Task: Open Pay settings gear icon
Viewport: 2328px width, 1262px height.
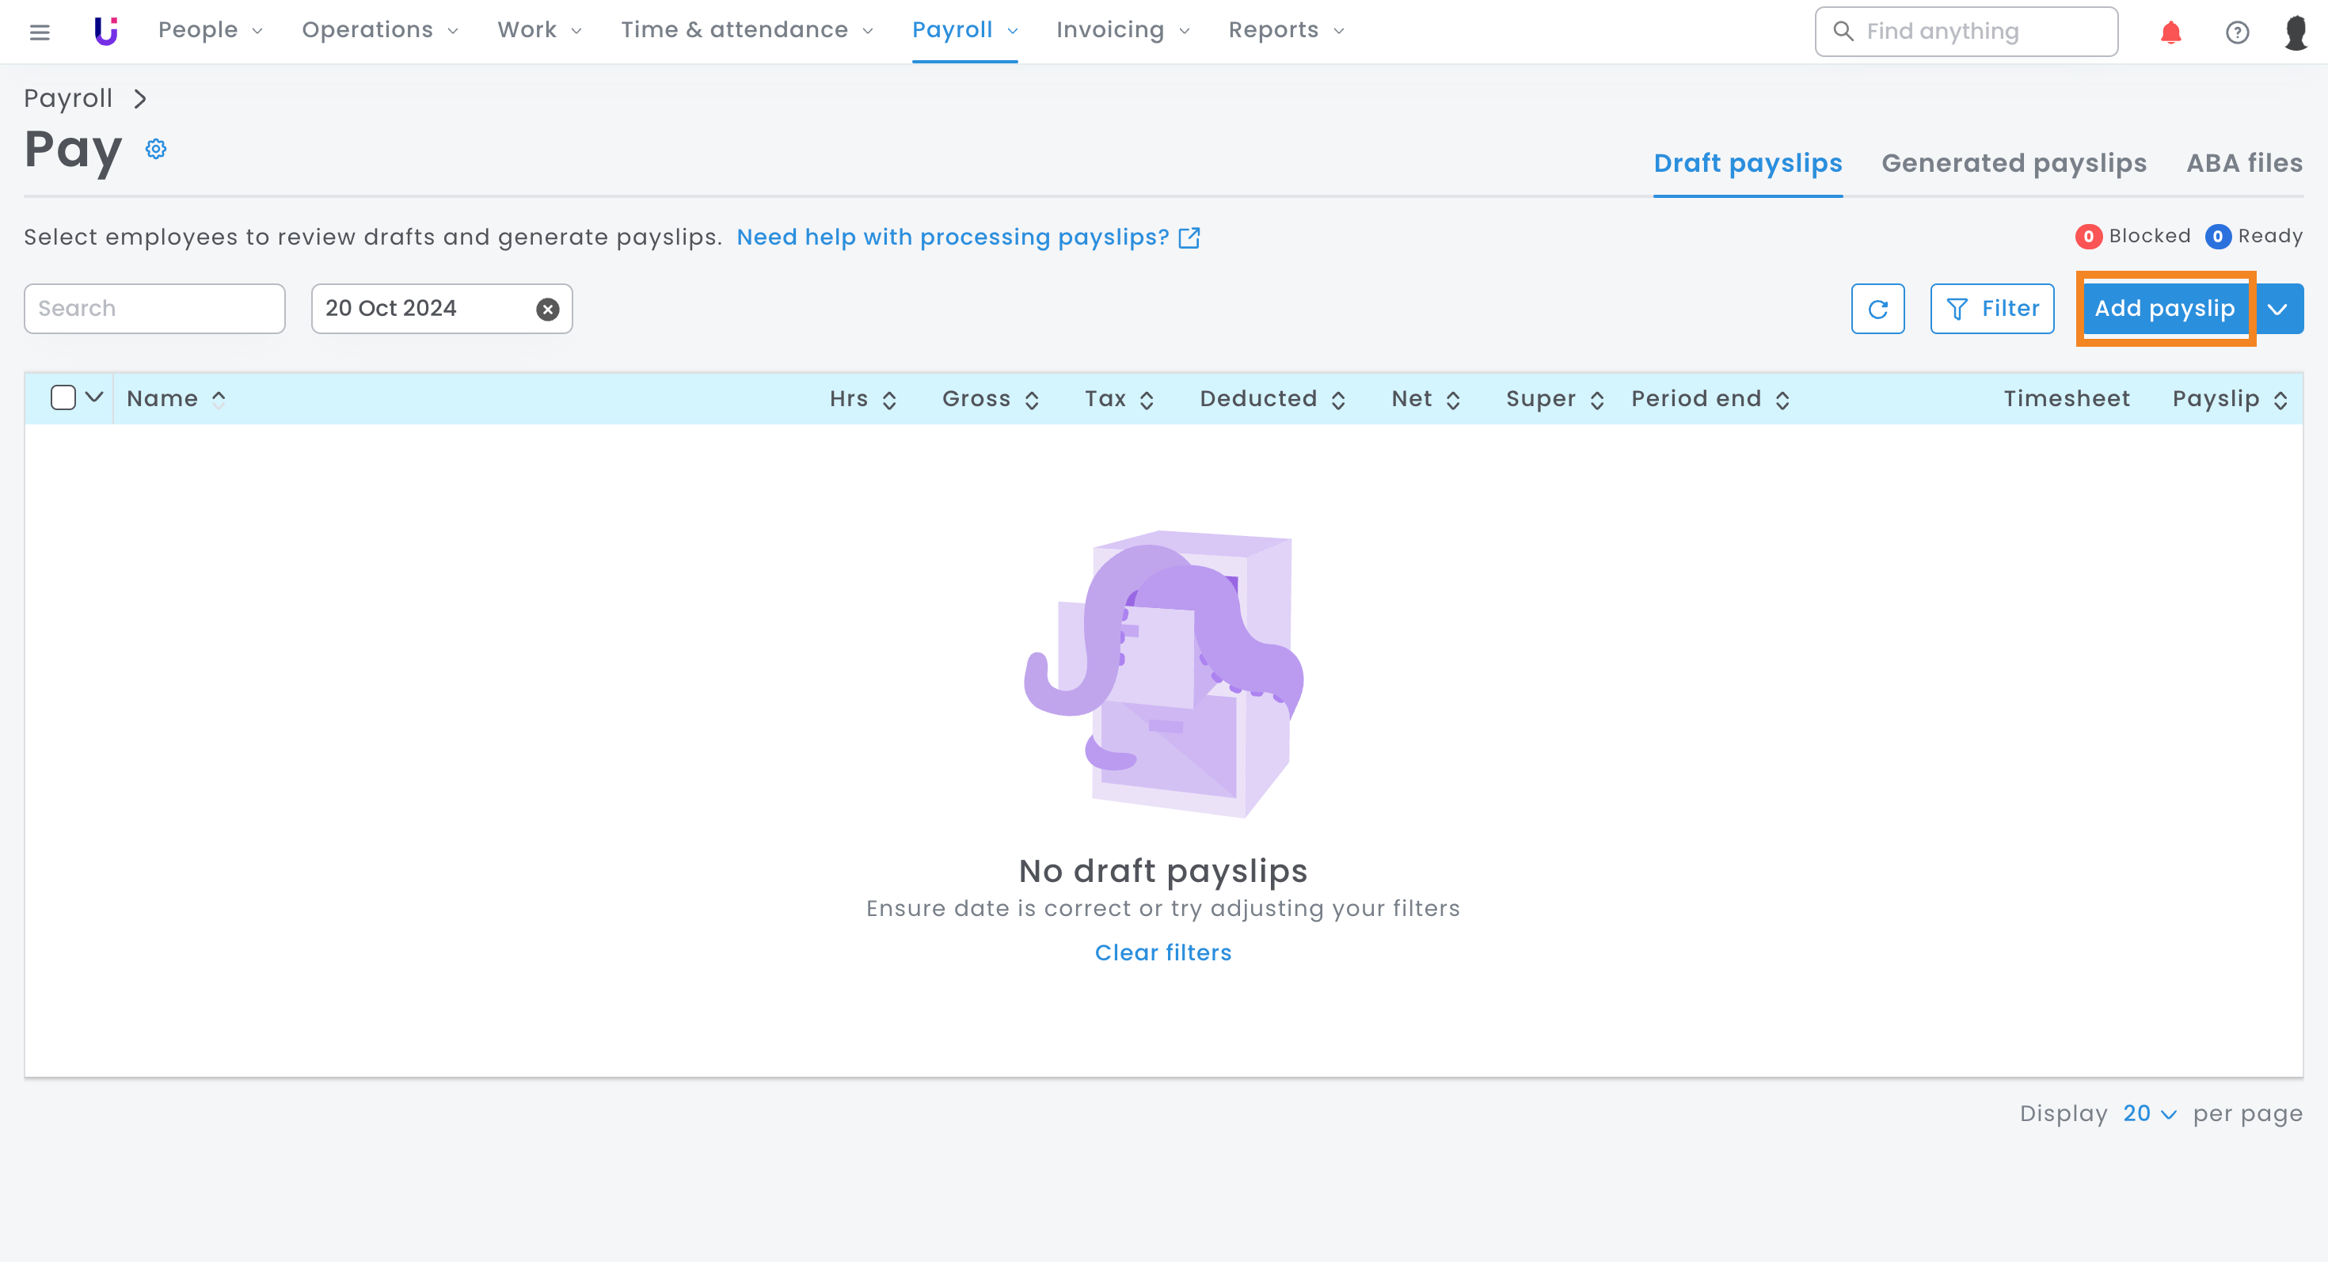Action: [156, 149]
